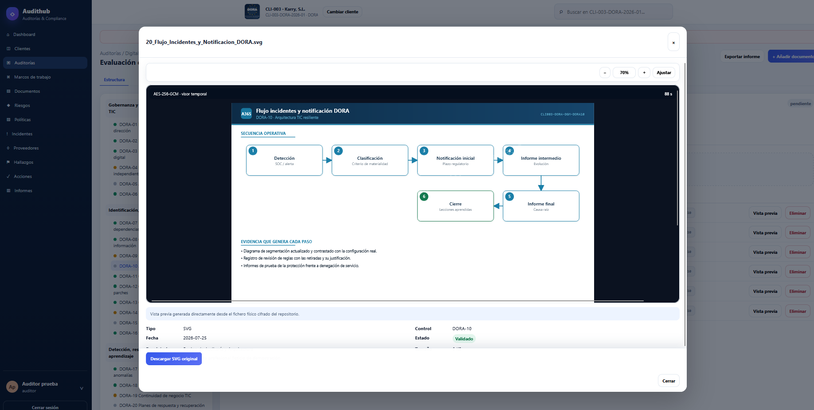Click the Validado status badge

(x=464, y=339)
